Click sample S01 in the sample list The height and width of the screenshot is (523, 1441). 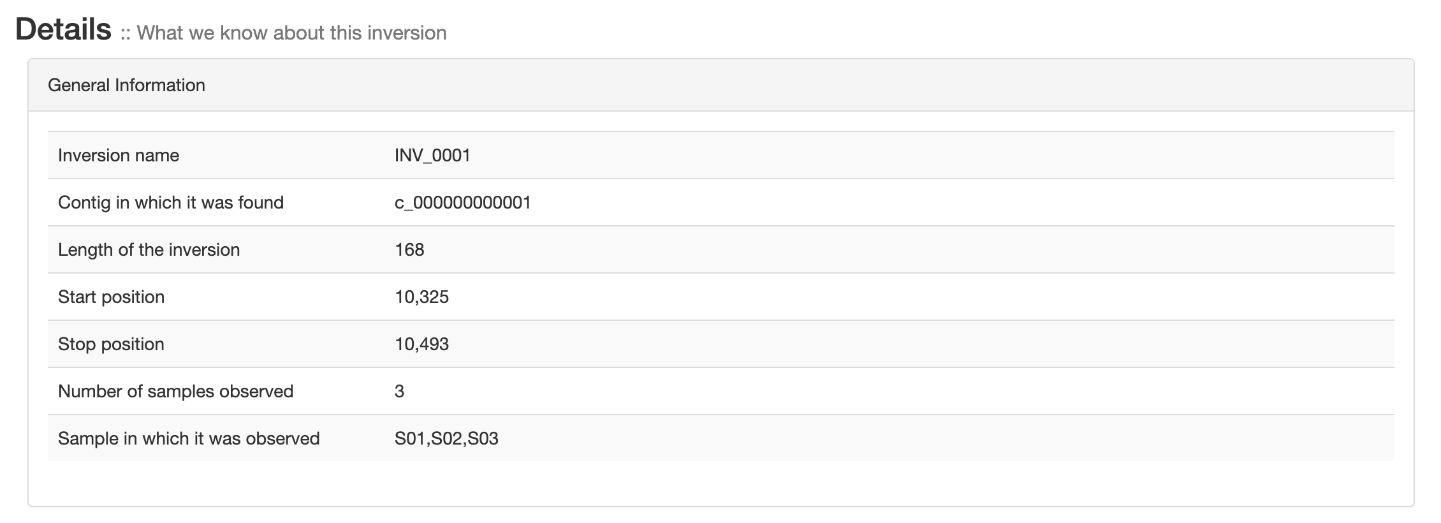point(411,439)
